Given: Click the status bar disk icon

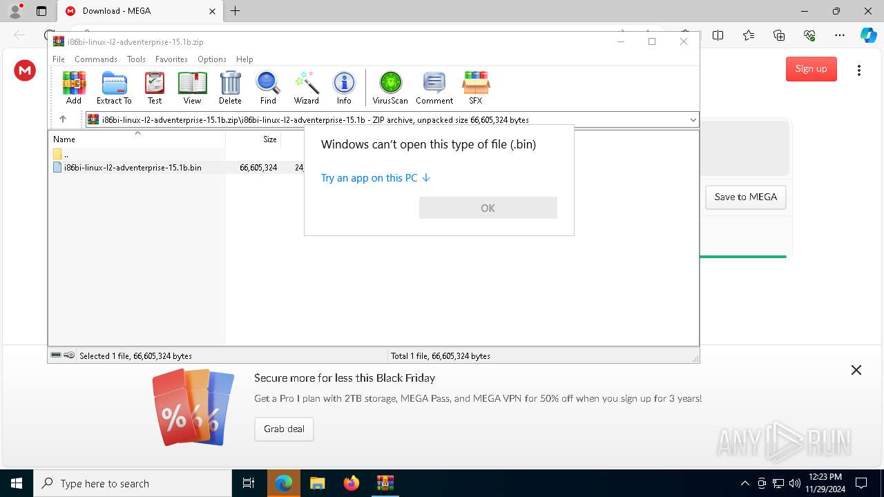Looking at the screenshot, I should [x=56, y=355].
